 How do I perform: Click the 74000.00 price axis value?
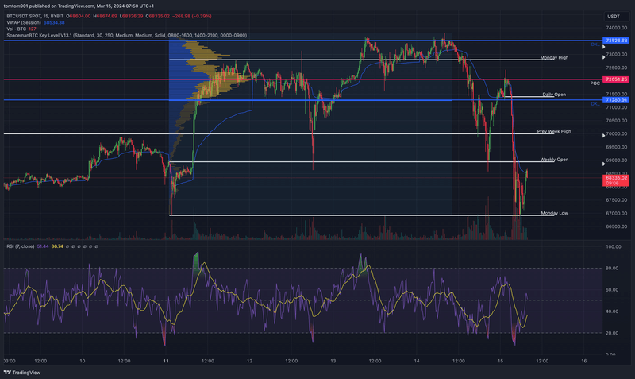(x=617, y=28)
